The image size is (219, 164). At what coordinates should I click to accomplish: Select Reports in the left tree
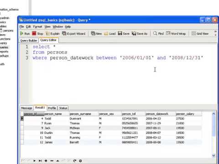[x=4, y=51]
